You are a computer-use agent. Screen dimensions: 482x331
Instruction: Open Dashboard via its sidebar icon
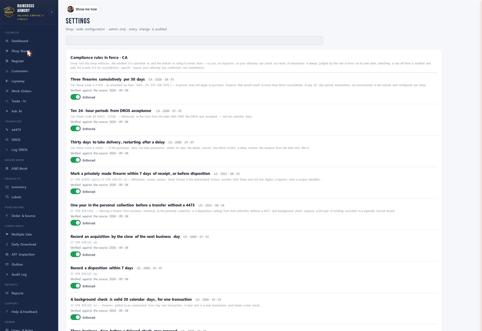click(x=7, y=41)
